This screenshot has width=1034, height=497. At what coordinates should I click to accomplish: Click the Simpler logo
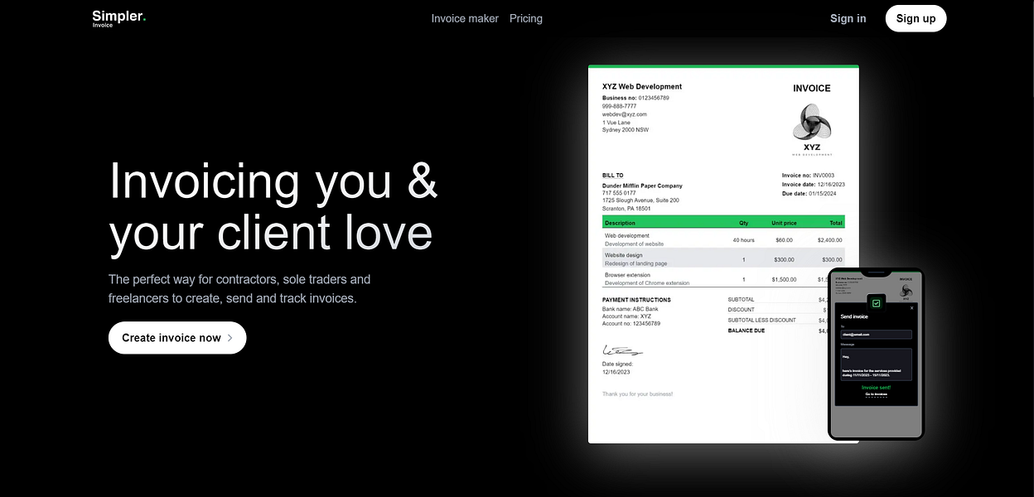coord(118,17)
